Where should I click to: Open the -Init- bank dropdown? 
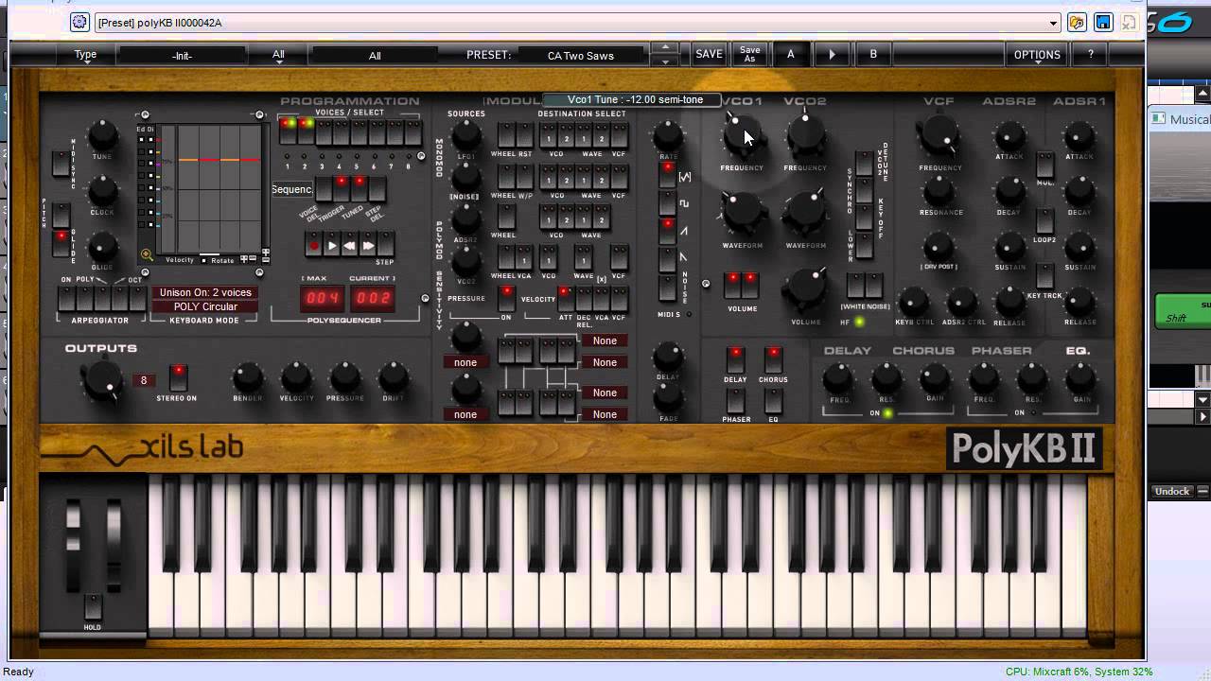[x=183, y=56]
